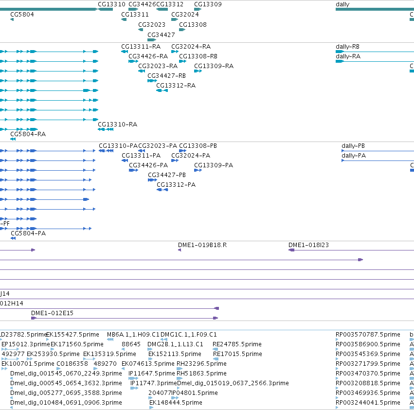The height and width of the screenshot is (410, 414).
Task: Open the CG13309 gene label
Action: 208,4
